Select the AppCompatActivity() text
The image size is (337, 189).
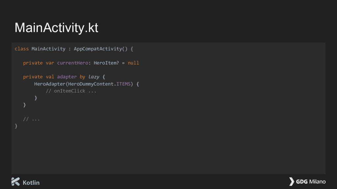click(101, 49)
